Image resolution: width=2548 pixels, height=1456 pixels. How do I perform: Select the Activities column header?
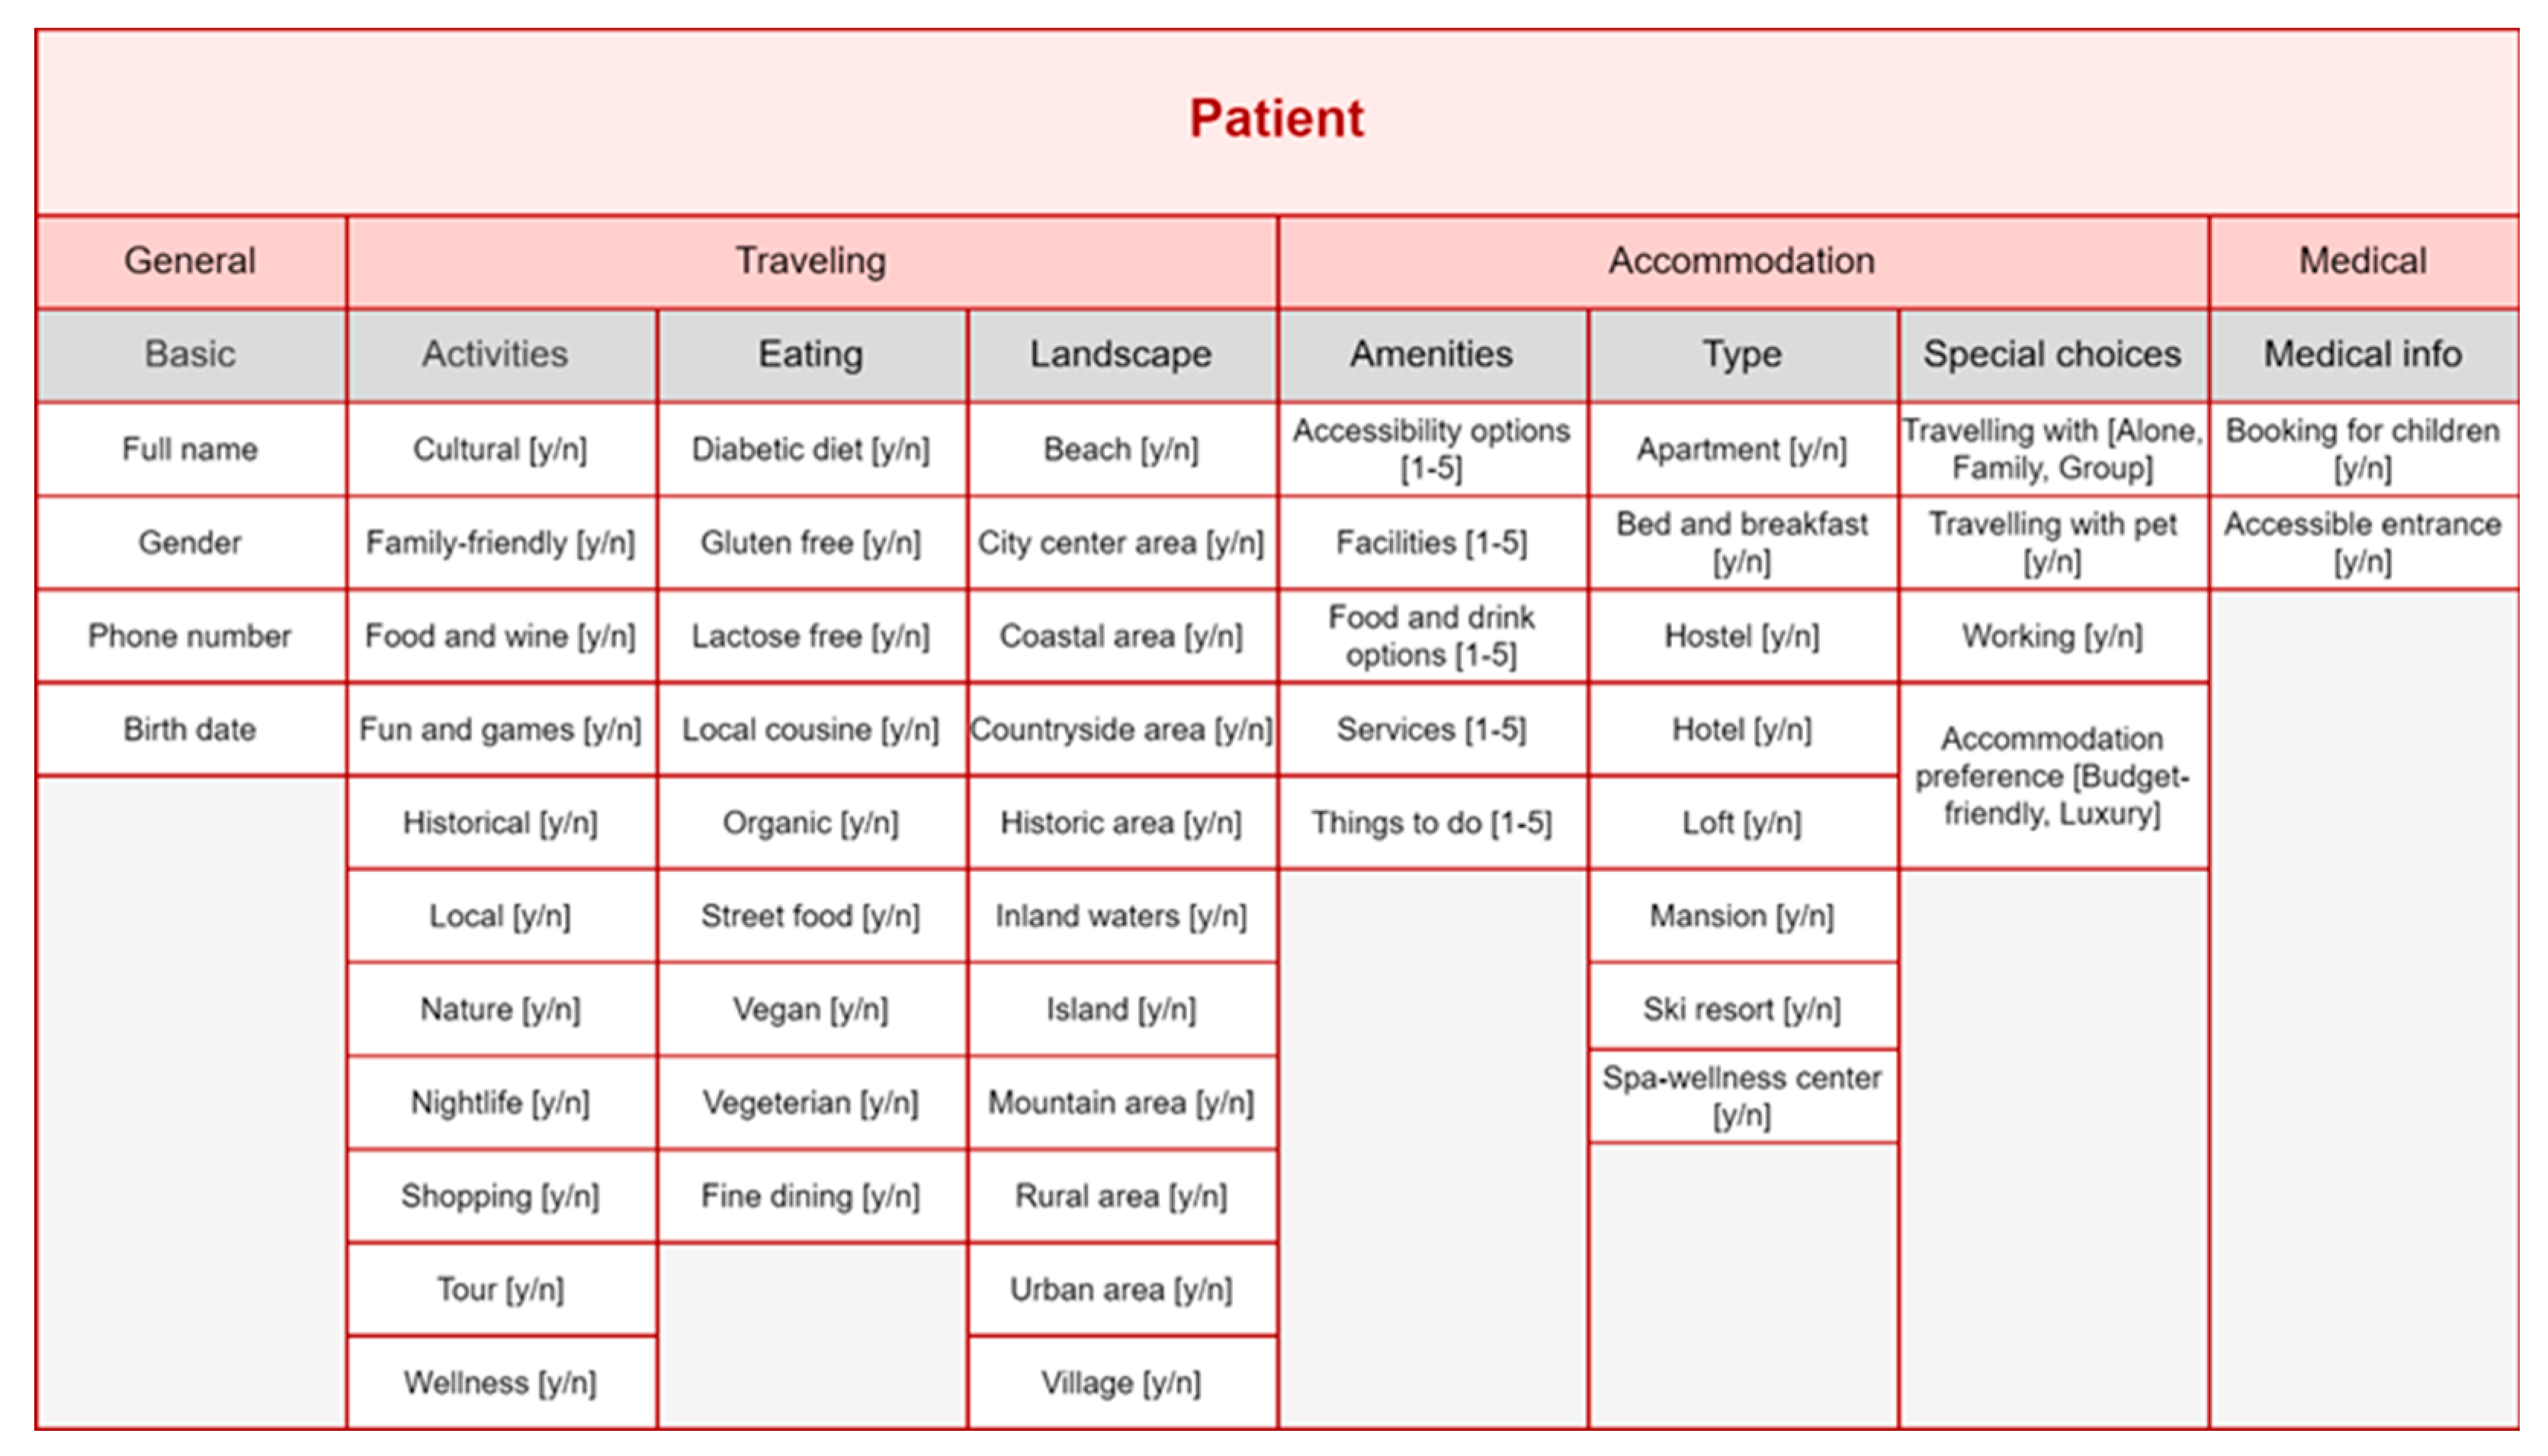[x=495, y=354]
